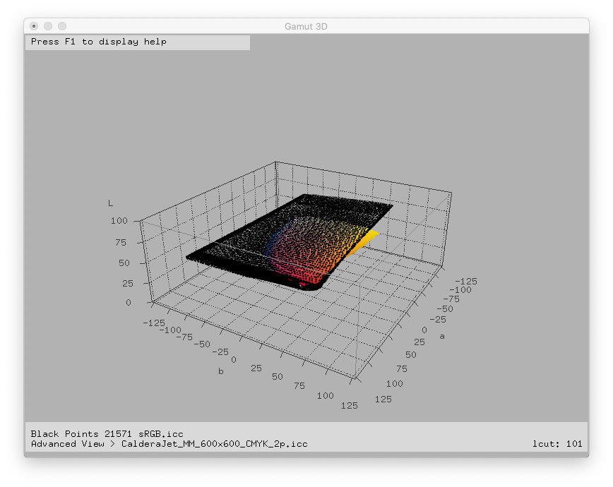Click the 0 tick on the L axis

(129, 303)
